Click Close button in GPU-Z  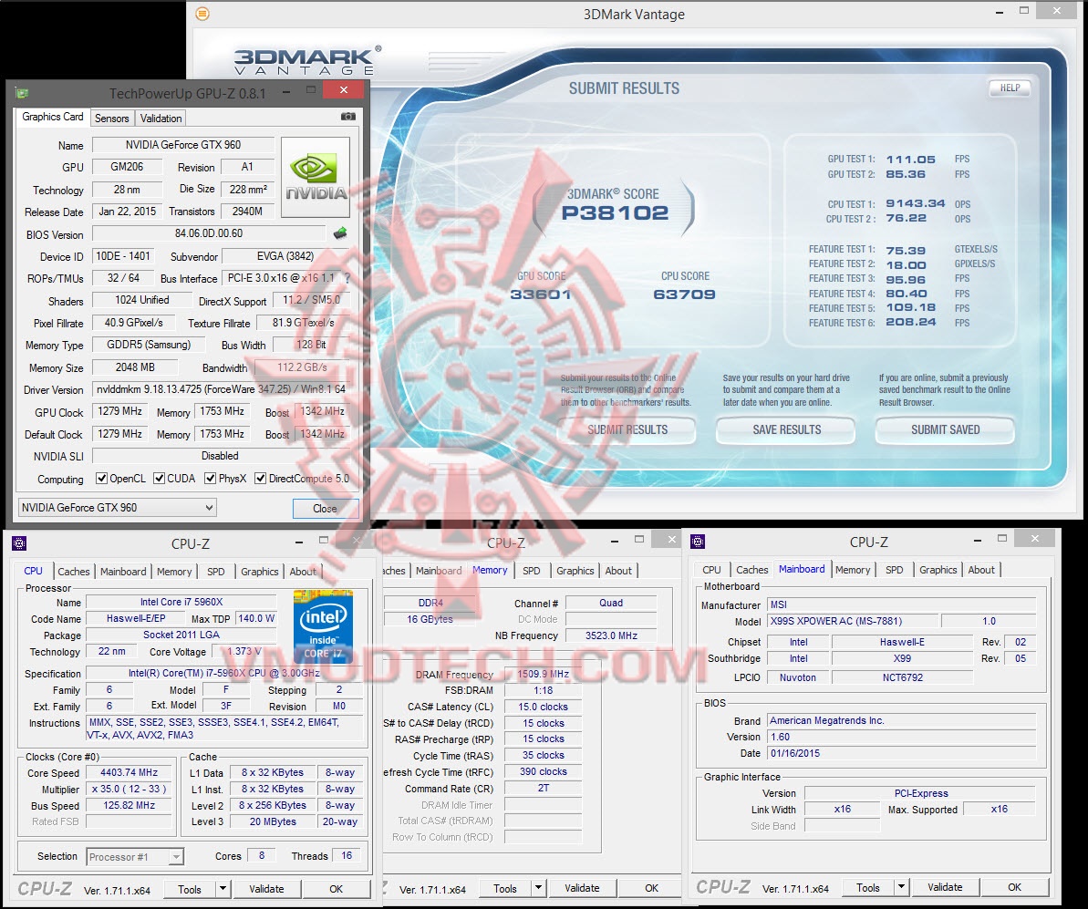tap(325, 508)
